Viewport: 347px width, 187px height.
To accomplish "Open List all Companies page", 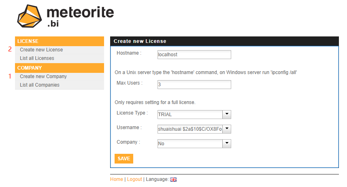I will (40, 85).
